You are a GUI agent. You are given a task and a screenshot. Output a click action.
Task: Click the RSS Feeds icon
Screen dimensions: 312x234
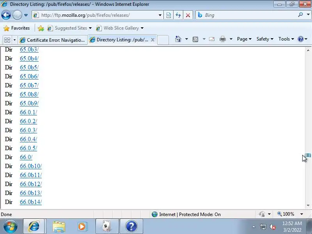point(195,39)
